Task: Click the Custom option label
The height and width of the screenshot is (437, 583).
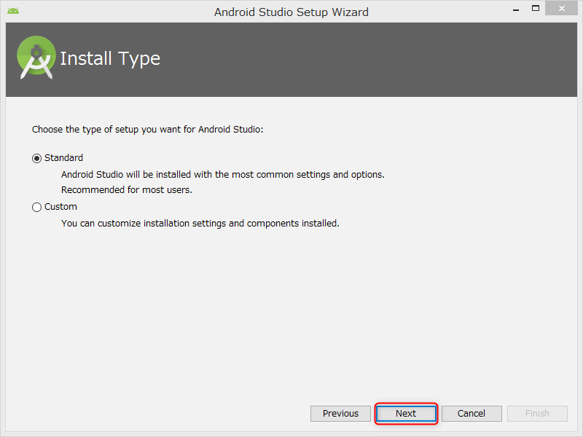Action: pos(60,207)
